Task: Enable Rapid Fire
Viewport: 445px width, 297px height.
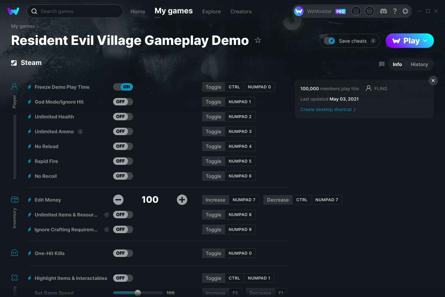Action: pos(123,161)
